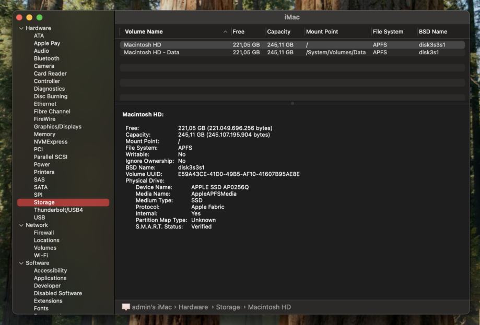Select the Macintosh HD - Data row
The width and height of the screenshot is (480, 325).
(151, 53)
